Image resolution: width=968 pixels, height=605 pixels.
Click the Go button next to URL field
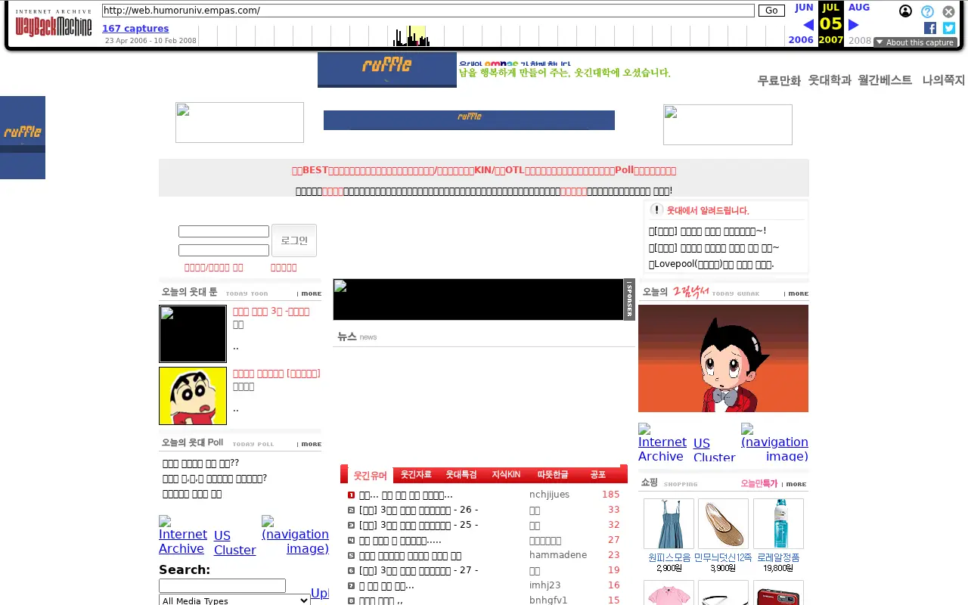(771, 11)
